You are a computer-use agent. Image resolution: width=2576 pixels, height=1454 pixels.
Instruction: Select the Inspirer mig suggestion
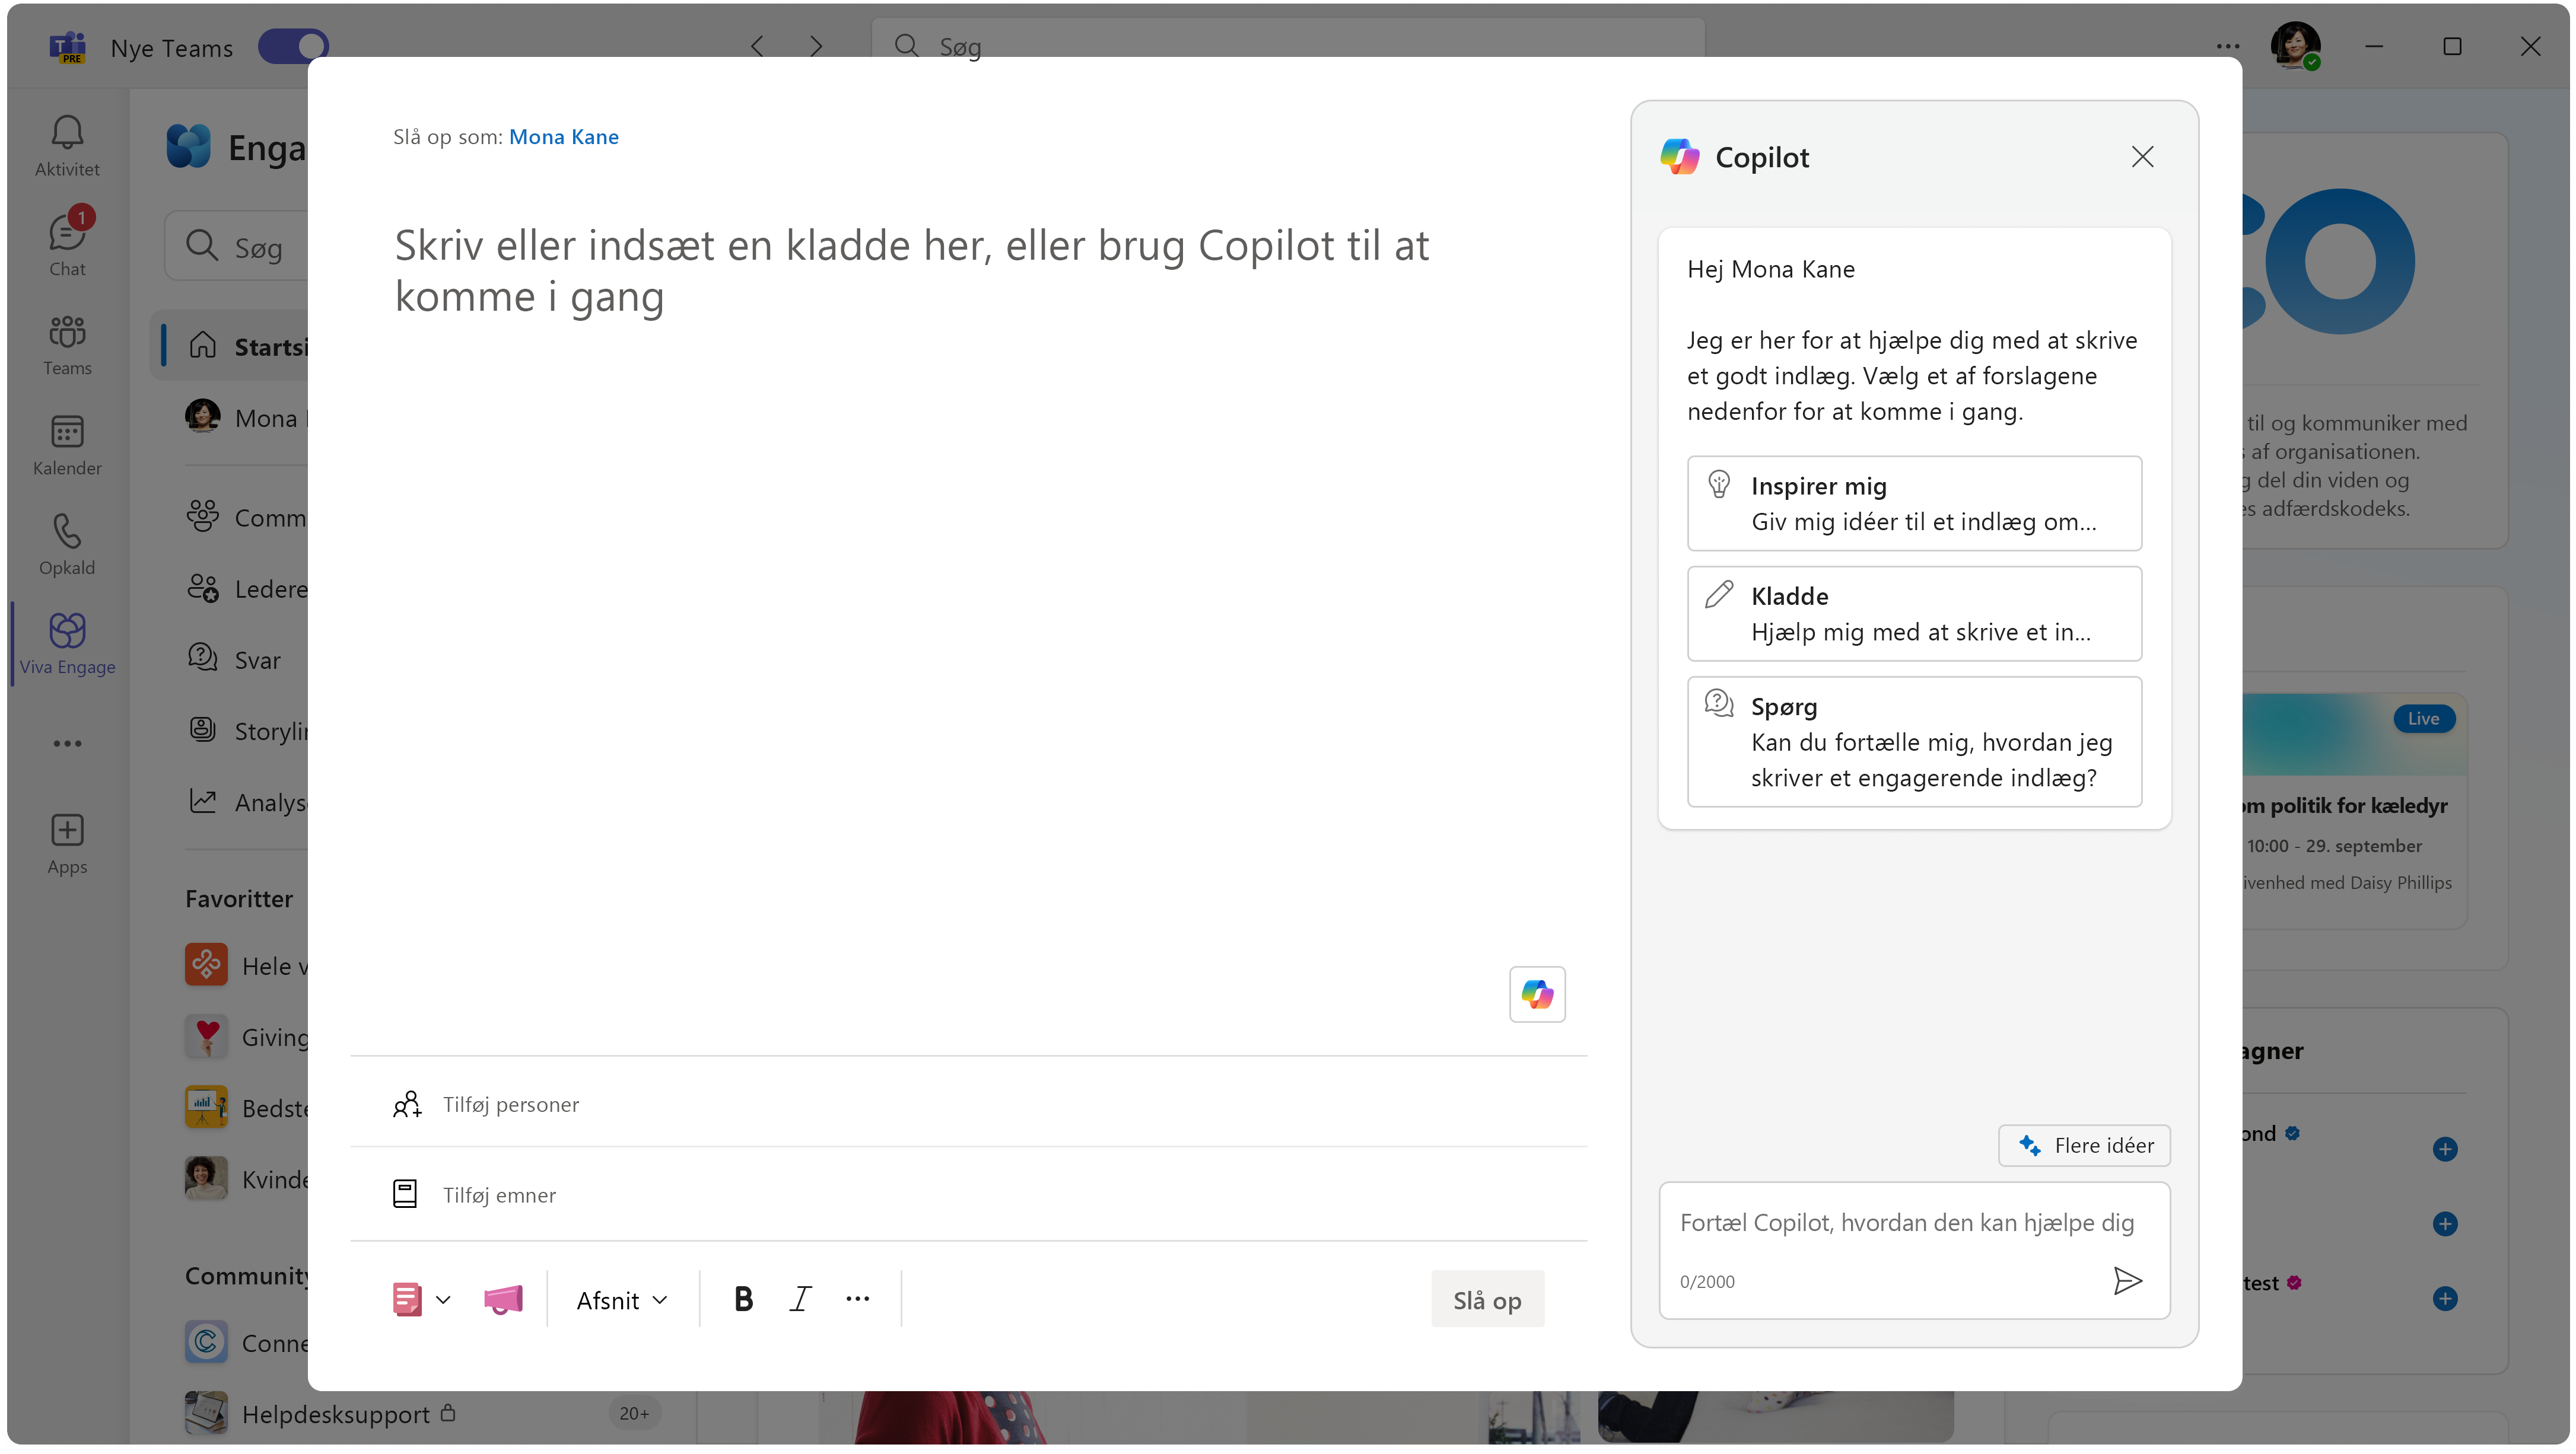(1914, 503)
